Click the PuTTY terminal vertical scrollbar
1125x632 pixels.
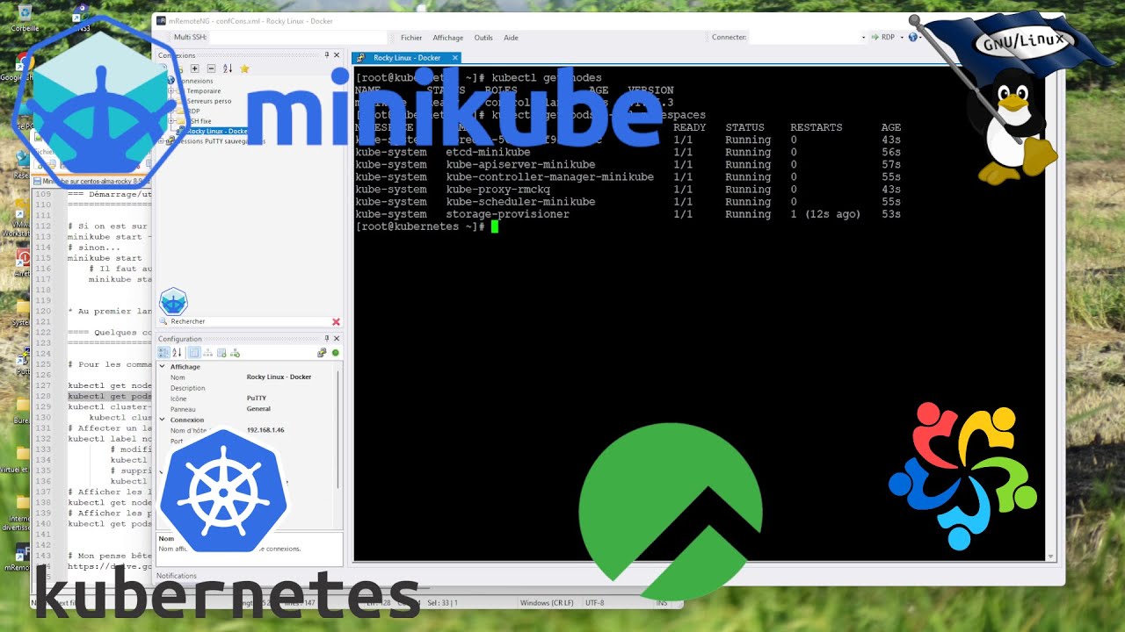[x=1049, y=313]
